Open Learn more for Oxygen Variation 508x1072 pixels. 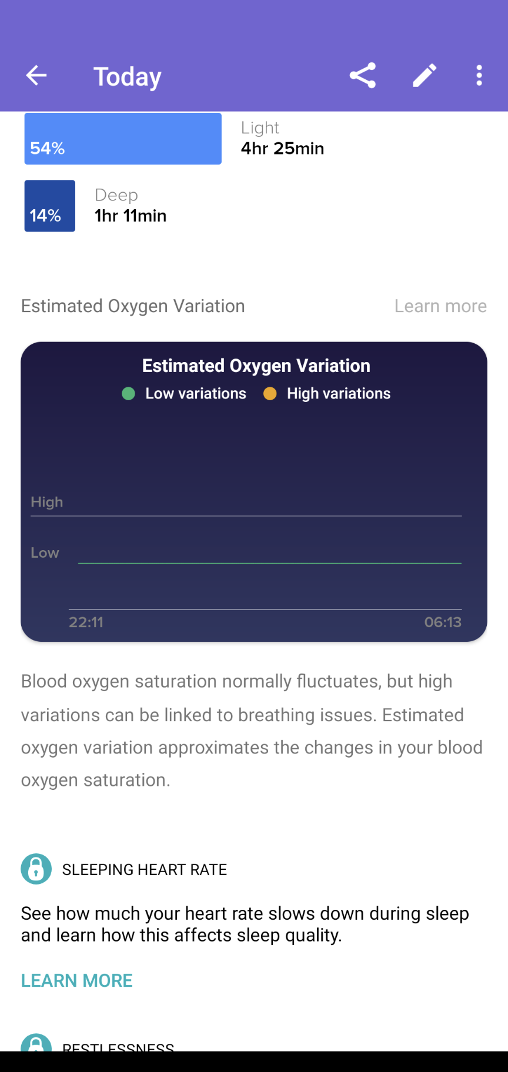point(440,306)
